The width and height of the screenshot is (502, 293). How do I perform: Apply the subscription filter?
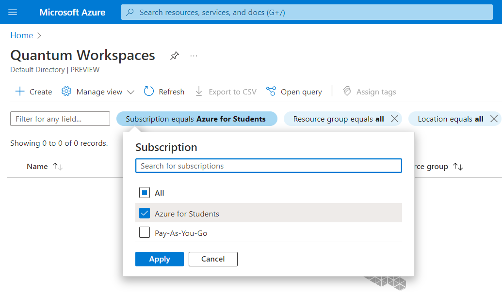click(160, 259)
